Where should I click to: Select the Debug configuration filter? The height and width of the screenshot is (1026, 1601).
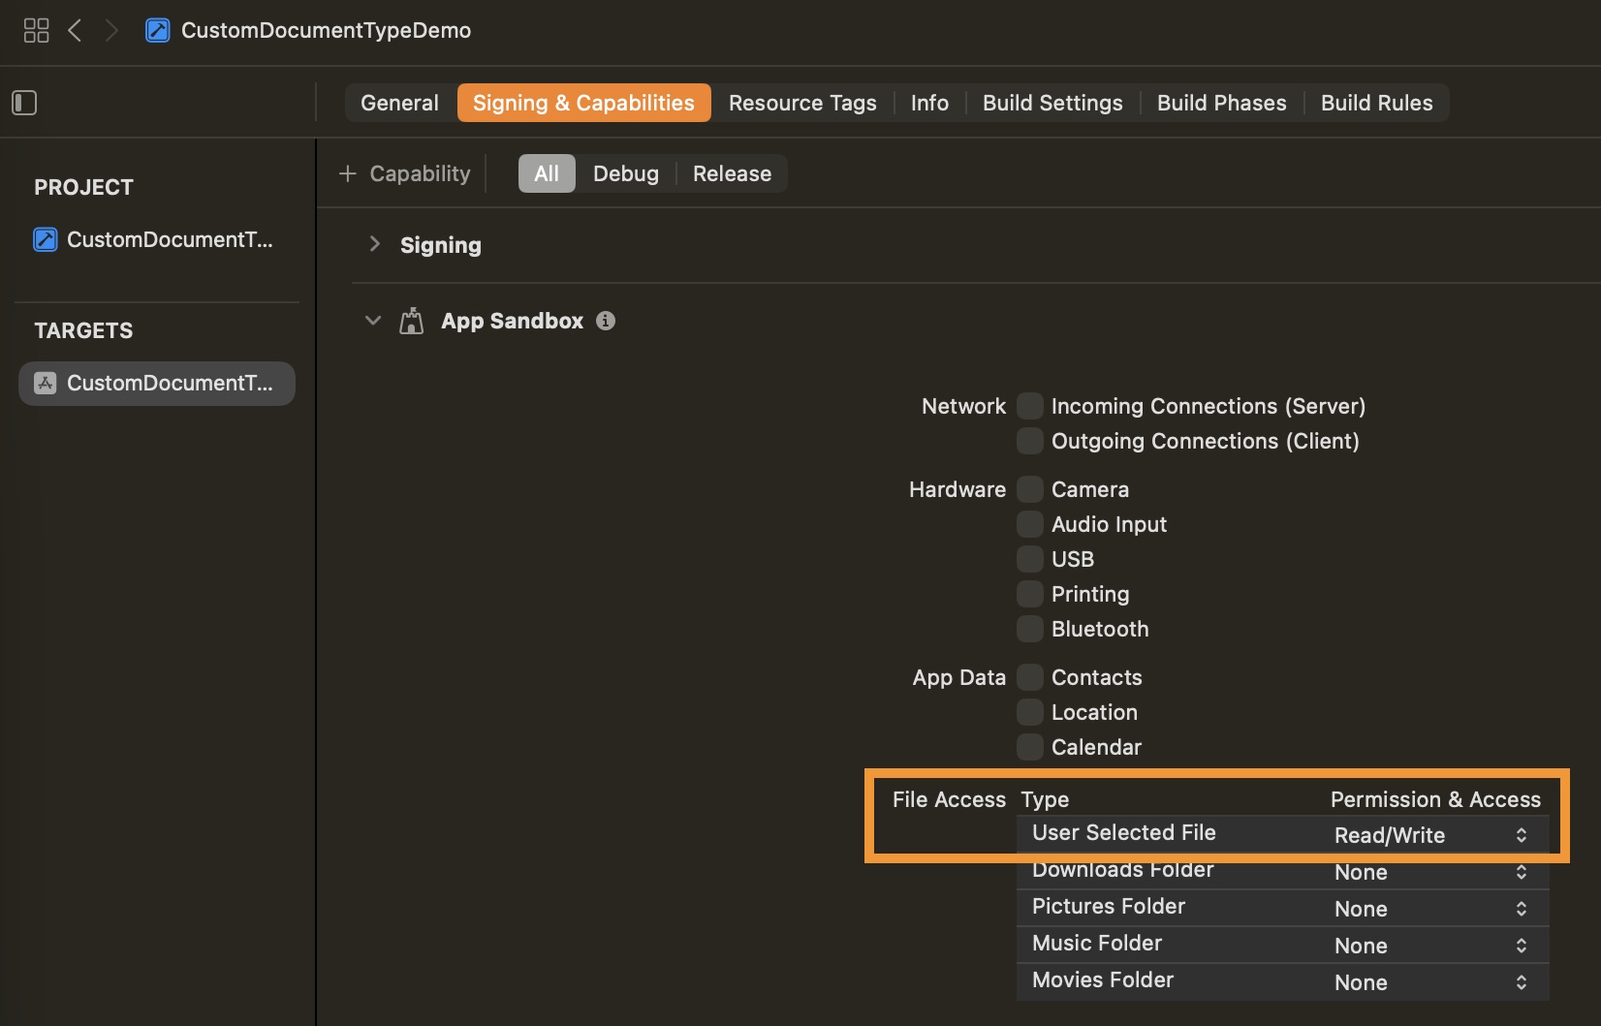626,173
